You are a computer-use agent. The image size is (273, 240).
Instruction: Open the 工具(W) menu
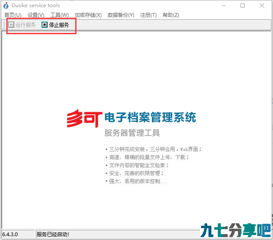click(60, 15)
